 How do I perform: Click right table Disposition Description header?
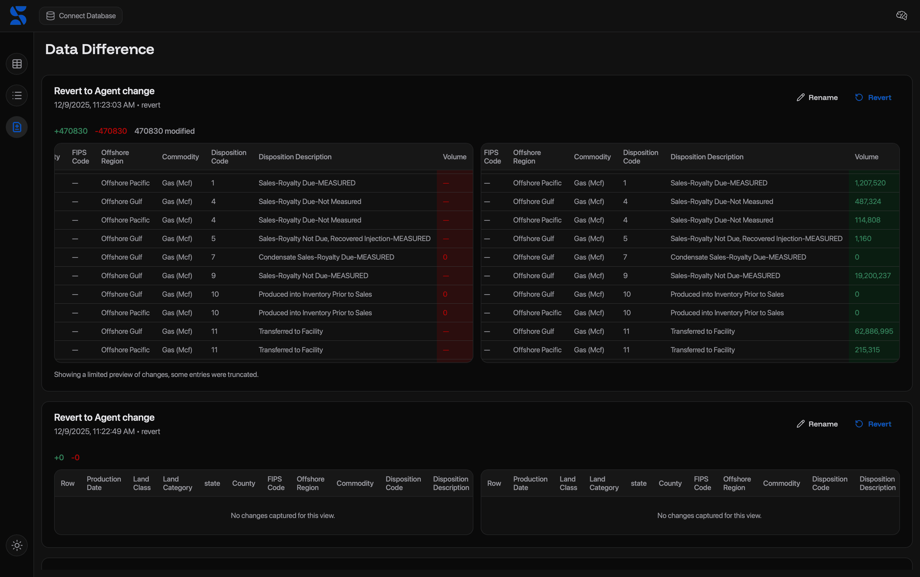706,157
